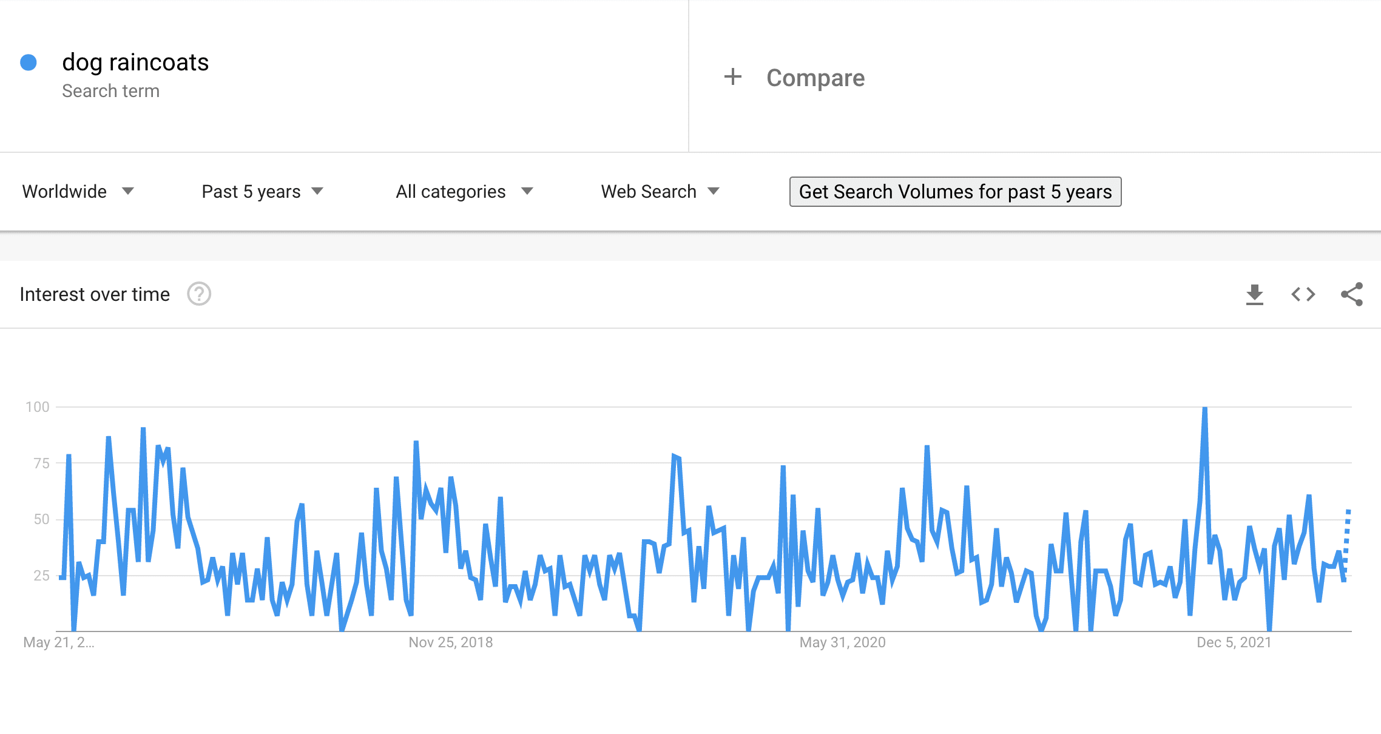This screenshot has height=734, width=1381.
Task: Open the embed code icon
Action: 1303,295
